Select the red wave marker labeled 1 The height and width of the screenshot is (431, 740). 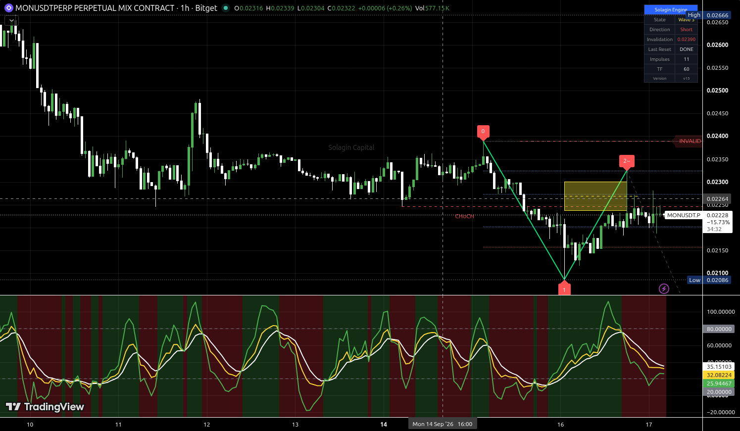[x=564, y=288]
